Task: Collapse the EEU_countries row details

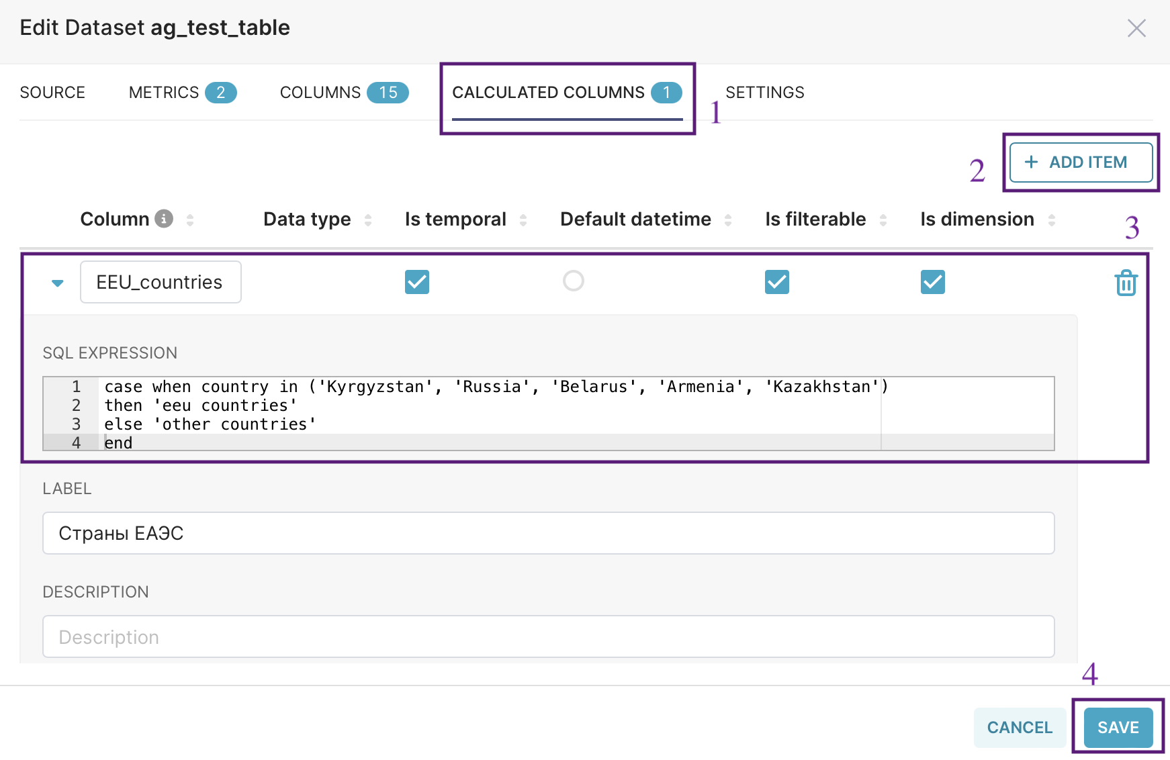Action: (58, 283)
